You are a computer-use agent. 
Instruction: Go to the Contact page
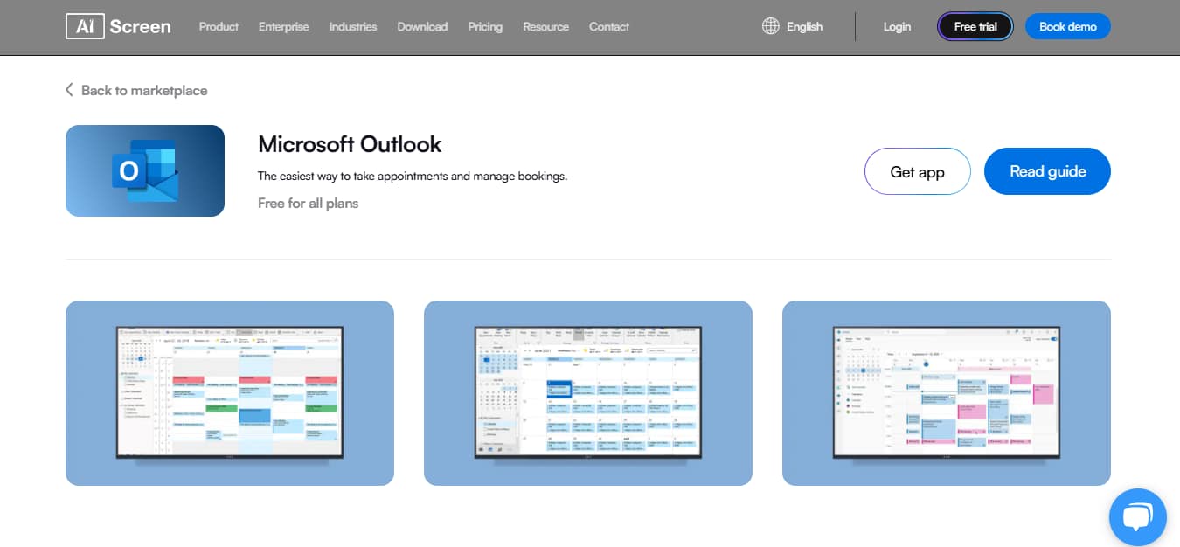click(609, 26)
